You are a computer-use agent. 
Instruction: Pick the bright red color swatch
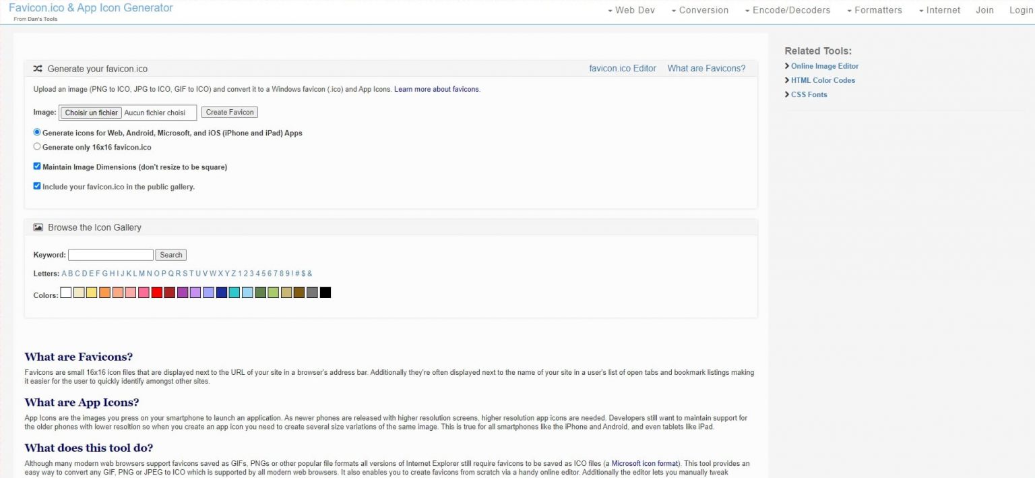(x=156, y=293)
